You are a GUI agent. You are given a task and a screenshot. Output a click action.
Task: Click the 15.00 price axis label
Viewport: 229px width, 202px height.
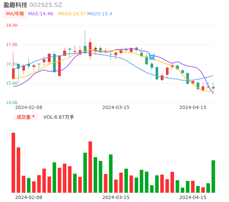tap(12, 83)
